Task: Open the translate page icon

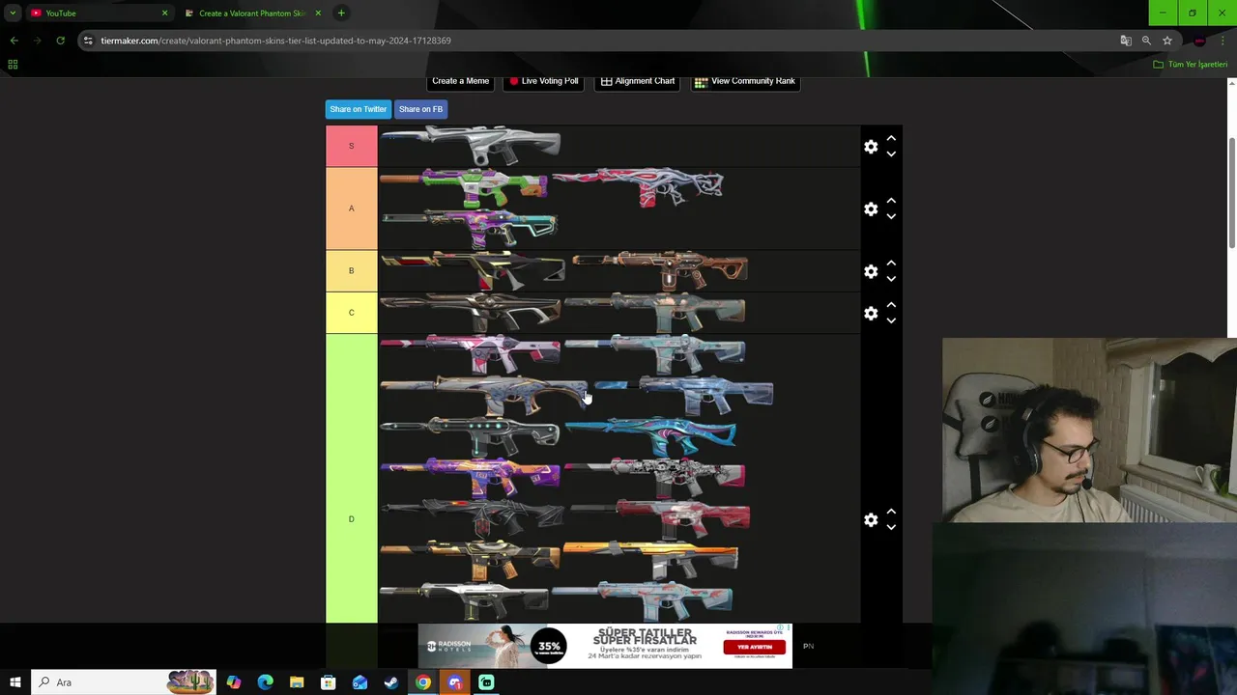Action: tap(1126, 41)
